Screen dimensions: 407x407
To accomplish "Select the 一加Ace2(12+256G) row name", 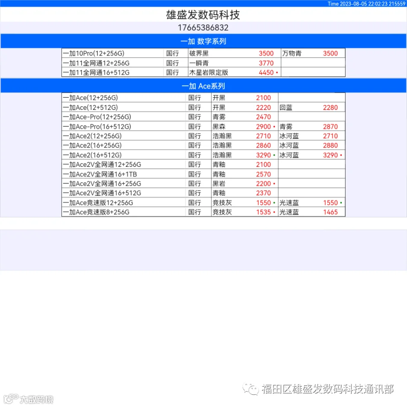I will pyautogui.click(x=92, y=136).
